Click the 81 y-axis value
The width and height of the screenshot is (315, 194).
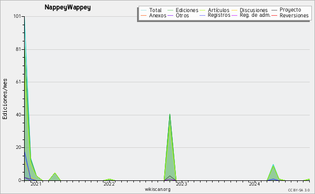[18, 49]
